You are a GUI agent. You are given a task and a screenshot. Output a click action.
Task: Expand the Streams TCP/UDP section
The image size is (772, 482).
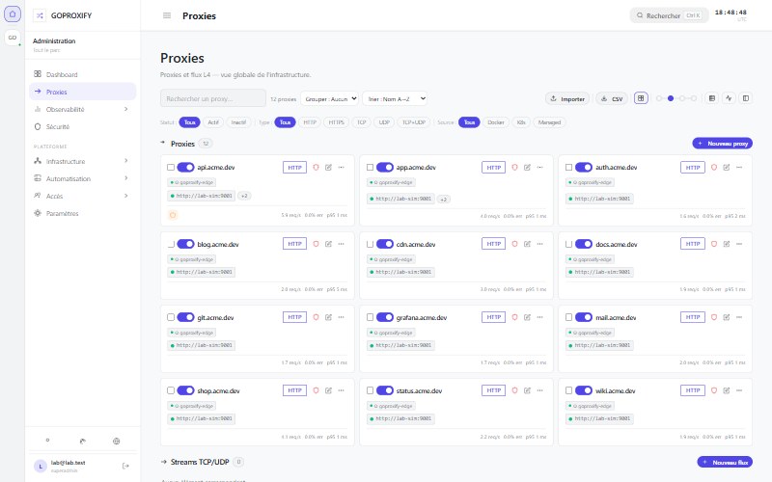click(x=163, y=462)
